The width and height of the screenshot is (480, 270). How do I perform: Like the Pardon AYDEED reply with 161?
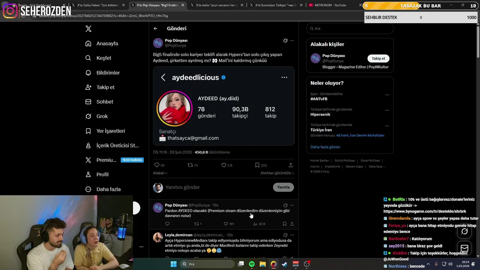coord(229,224)
